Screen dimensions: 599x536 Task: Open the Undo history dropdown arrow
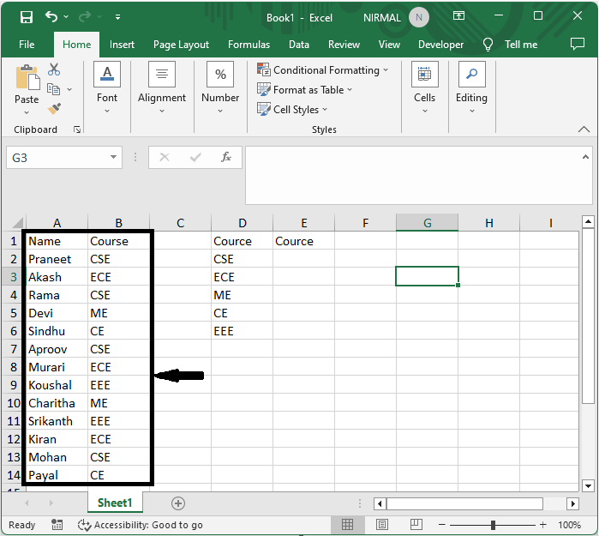(x=66, y=17)
